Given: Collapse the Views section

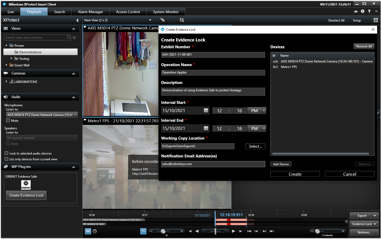Looking at the screenshot, I should tap(74, 29).
